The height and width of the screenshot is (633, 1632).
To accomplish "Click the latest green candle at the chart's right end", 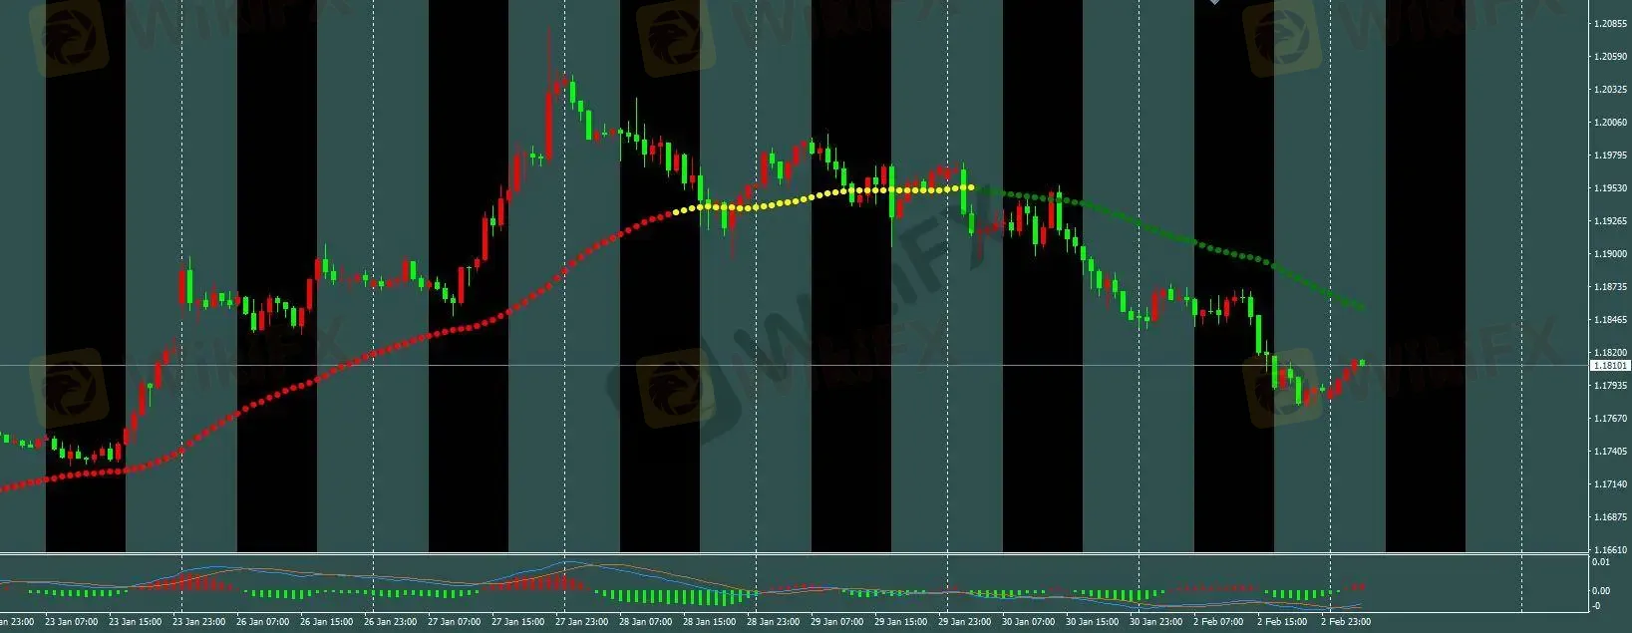I will click(x=1362, y=362).
